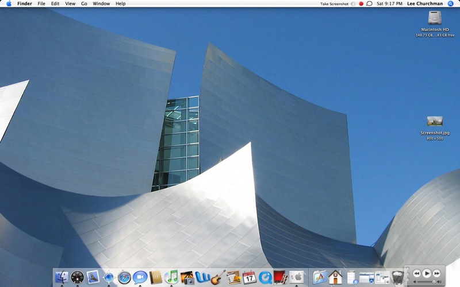The height and width of the screenshot is (287, 460).
Task: Open the File menu
Action: [x=41, y=3]
